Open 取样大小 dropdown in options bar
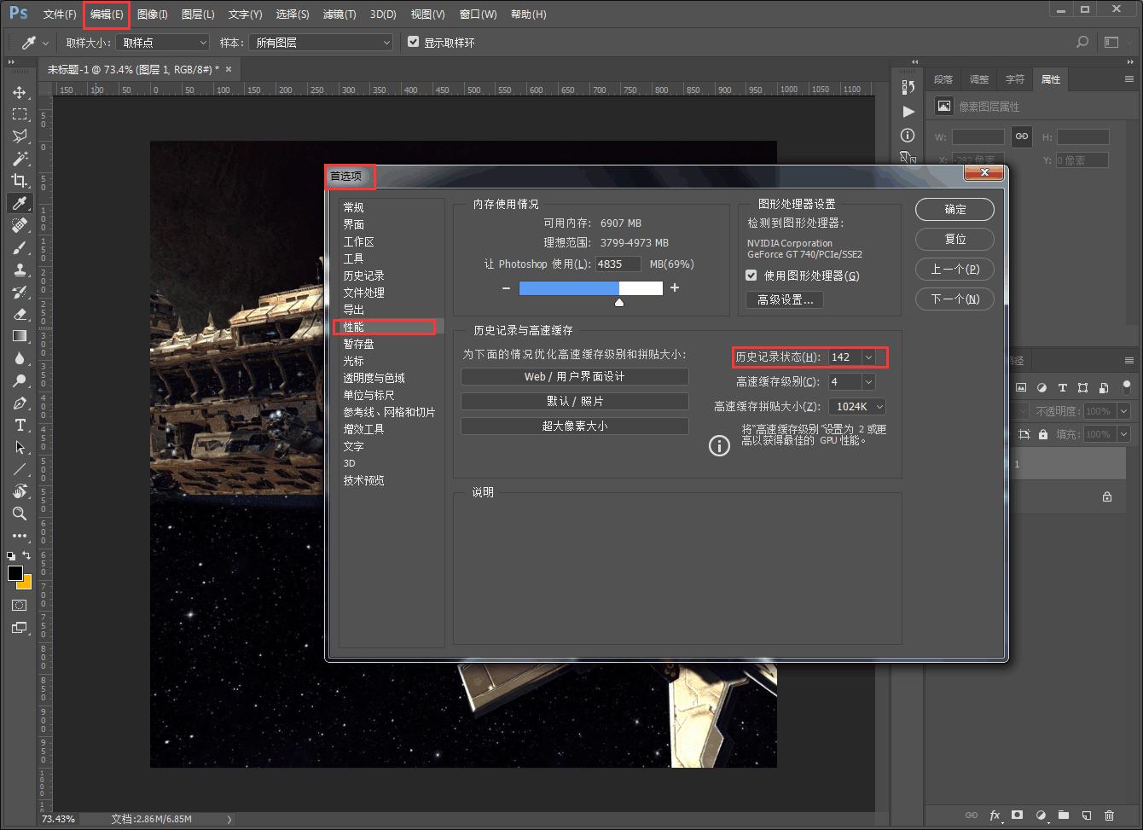This screenshot has height=830, width=1143. pyautogui.click(x=162, y=42)
